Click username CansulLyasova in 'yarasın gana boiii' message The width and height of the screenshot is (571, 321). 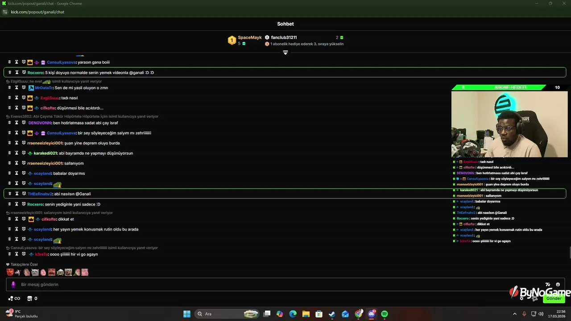62,62
